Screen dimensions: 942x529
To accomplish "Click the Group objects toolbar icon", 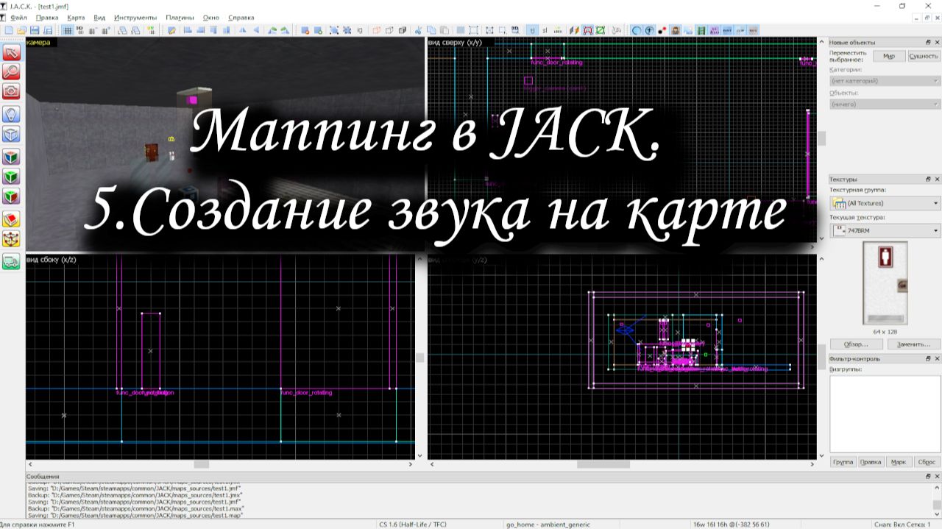I will pos(333,30).
